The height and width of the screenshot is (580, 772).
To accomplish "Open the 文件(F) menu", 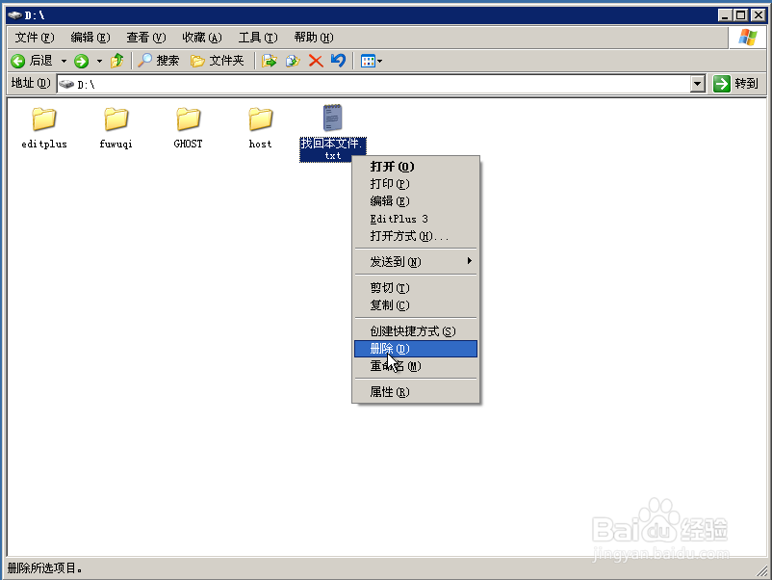I will tap(35, 38).
